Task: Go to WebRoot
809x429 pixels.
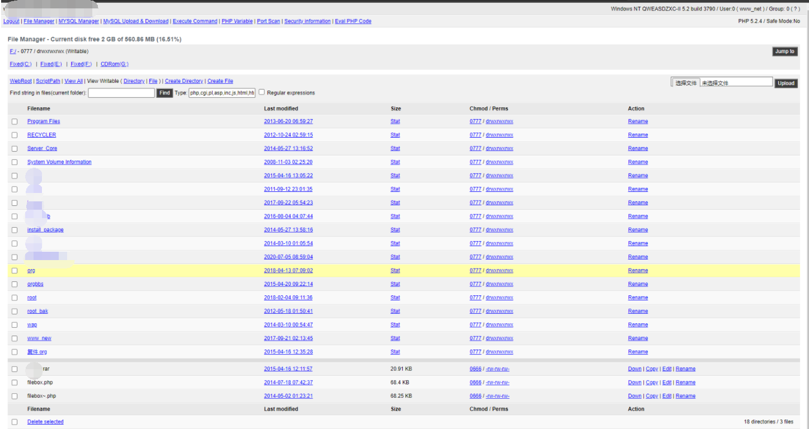Action: click(21, 81)
